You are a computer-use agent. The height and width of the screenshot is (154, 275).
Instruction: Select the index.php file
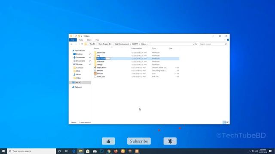point(101,77)
